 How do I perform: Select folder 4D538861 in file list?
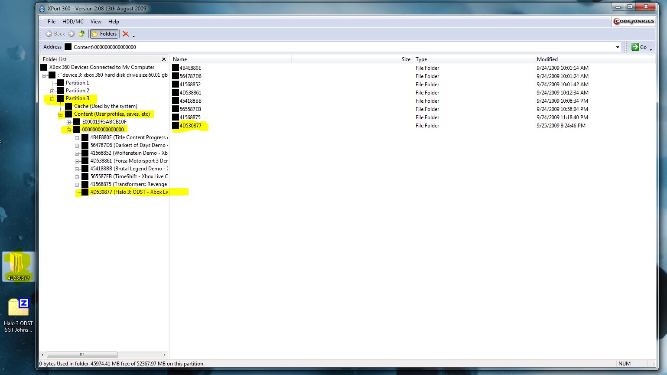190,93
